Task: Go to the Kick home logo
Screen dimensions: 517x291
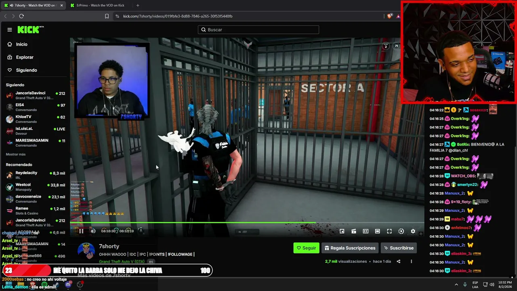Action: point(30,30)
